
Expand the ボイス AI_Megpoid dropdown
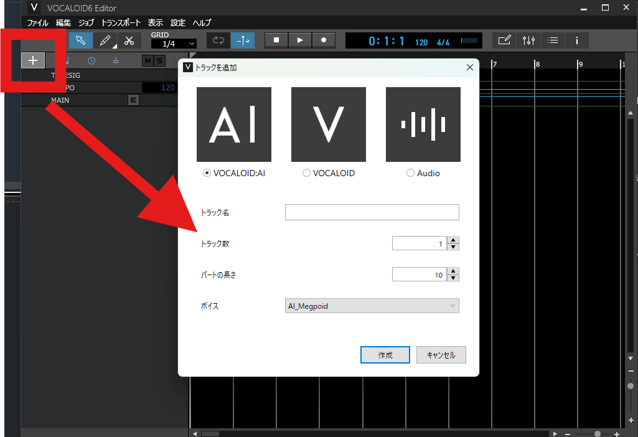(x=372, y=306)
